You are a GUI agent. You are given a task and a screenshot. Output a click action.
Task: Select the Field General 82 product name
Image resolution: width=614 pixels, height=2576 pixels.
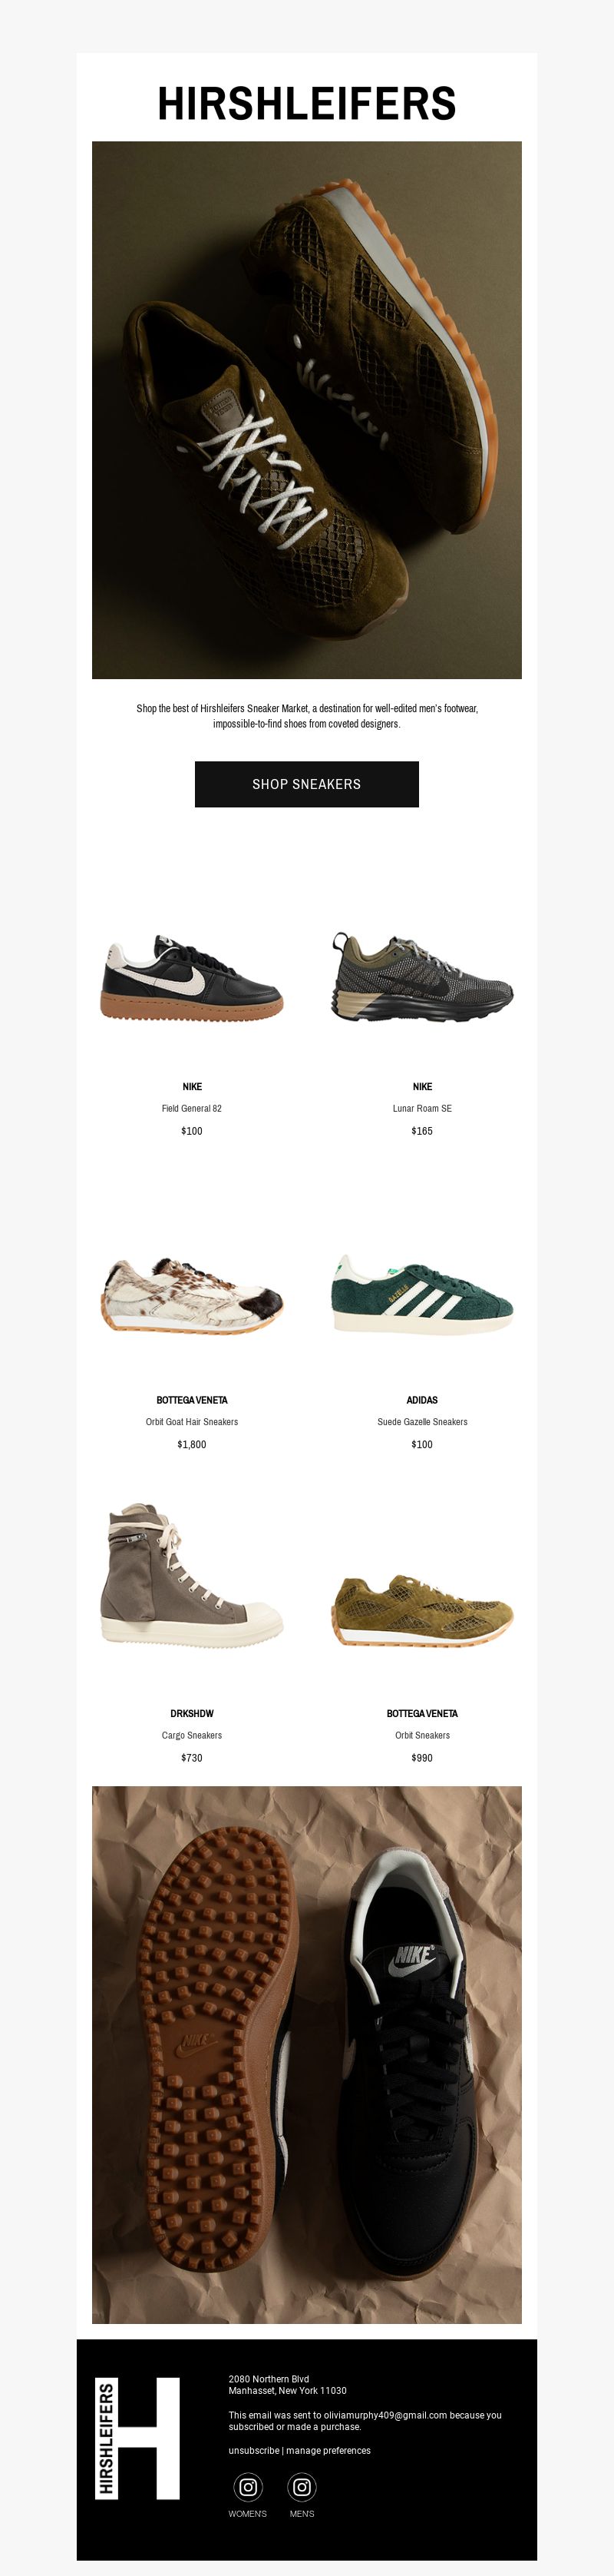tap(192, 1108)
